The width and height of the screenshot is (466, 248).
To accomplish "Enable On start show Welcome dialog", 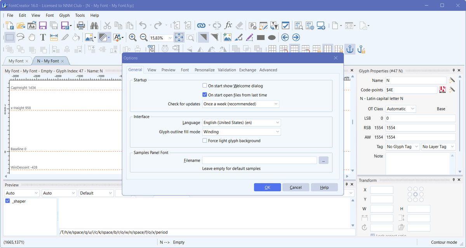I will [x=205, y=86].
